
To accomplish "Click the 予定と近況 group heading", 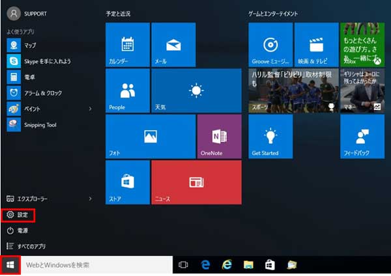I will coord(118,14).
